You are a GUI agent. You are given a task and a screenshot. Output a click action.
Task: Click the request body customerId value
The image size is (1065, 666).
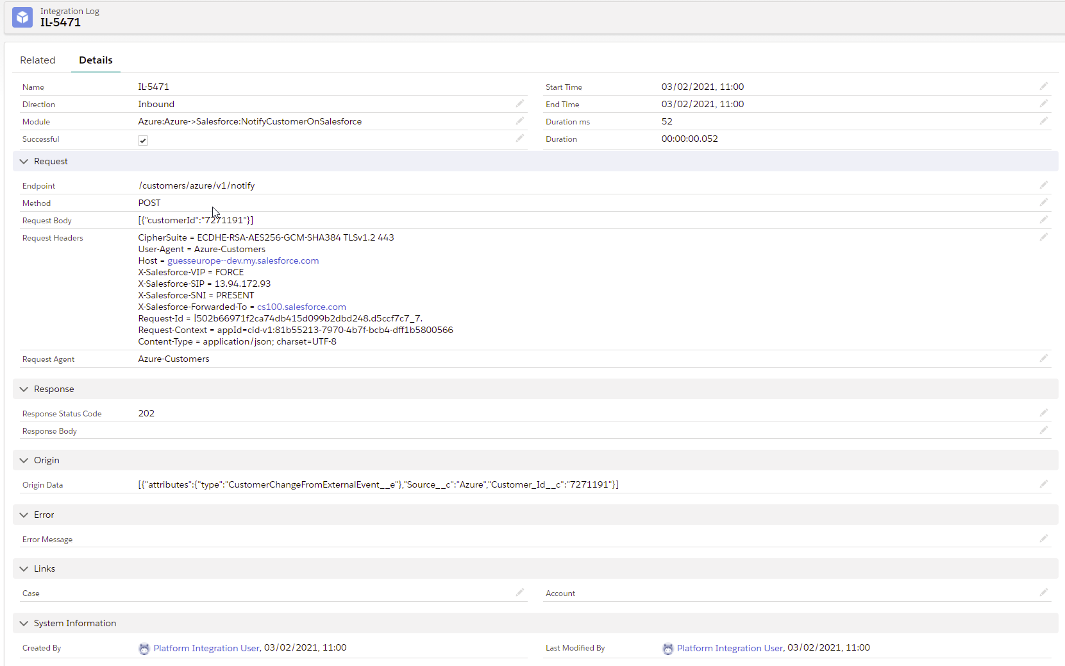pos(196,220)
